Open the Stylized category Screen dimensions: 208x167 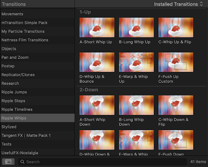(x=37, y=127)
